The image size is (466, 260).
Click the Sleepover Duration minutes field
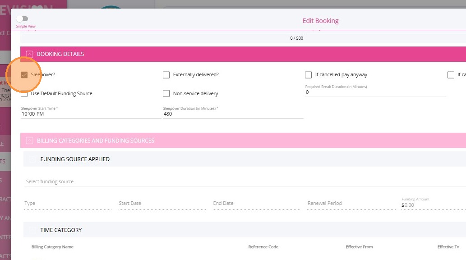[232, 114]
